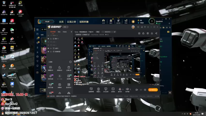Viewport: 206px width, 116px height.
Task: Click the shirt skin icon in title bar
Action: tap(145, 27)
